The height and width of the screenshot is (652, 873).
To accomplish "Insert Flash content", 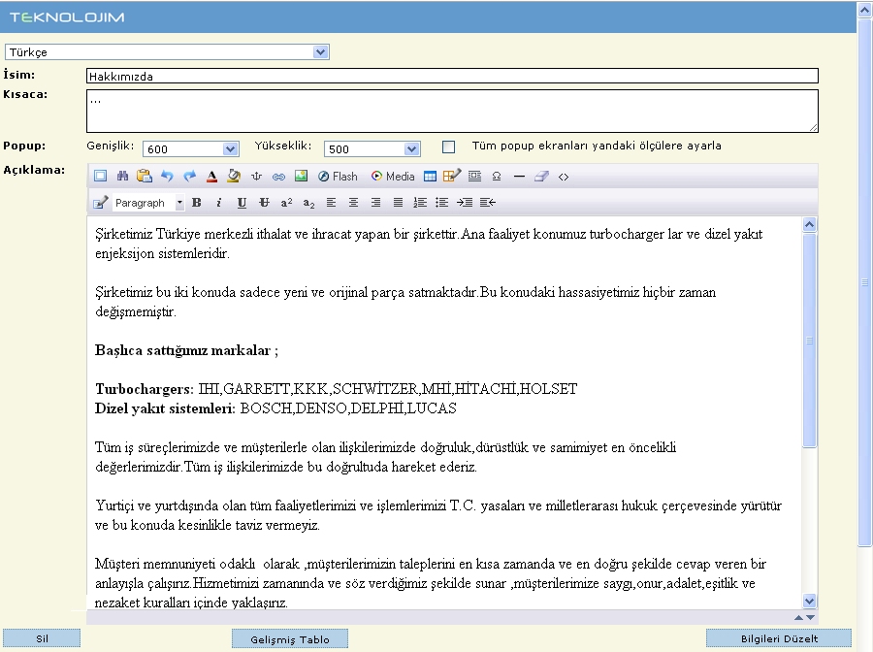I will click(x=338, y=177).
